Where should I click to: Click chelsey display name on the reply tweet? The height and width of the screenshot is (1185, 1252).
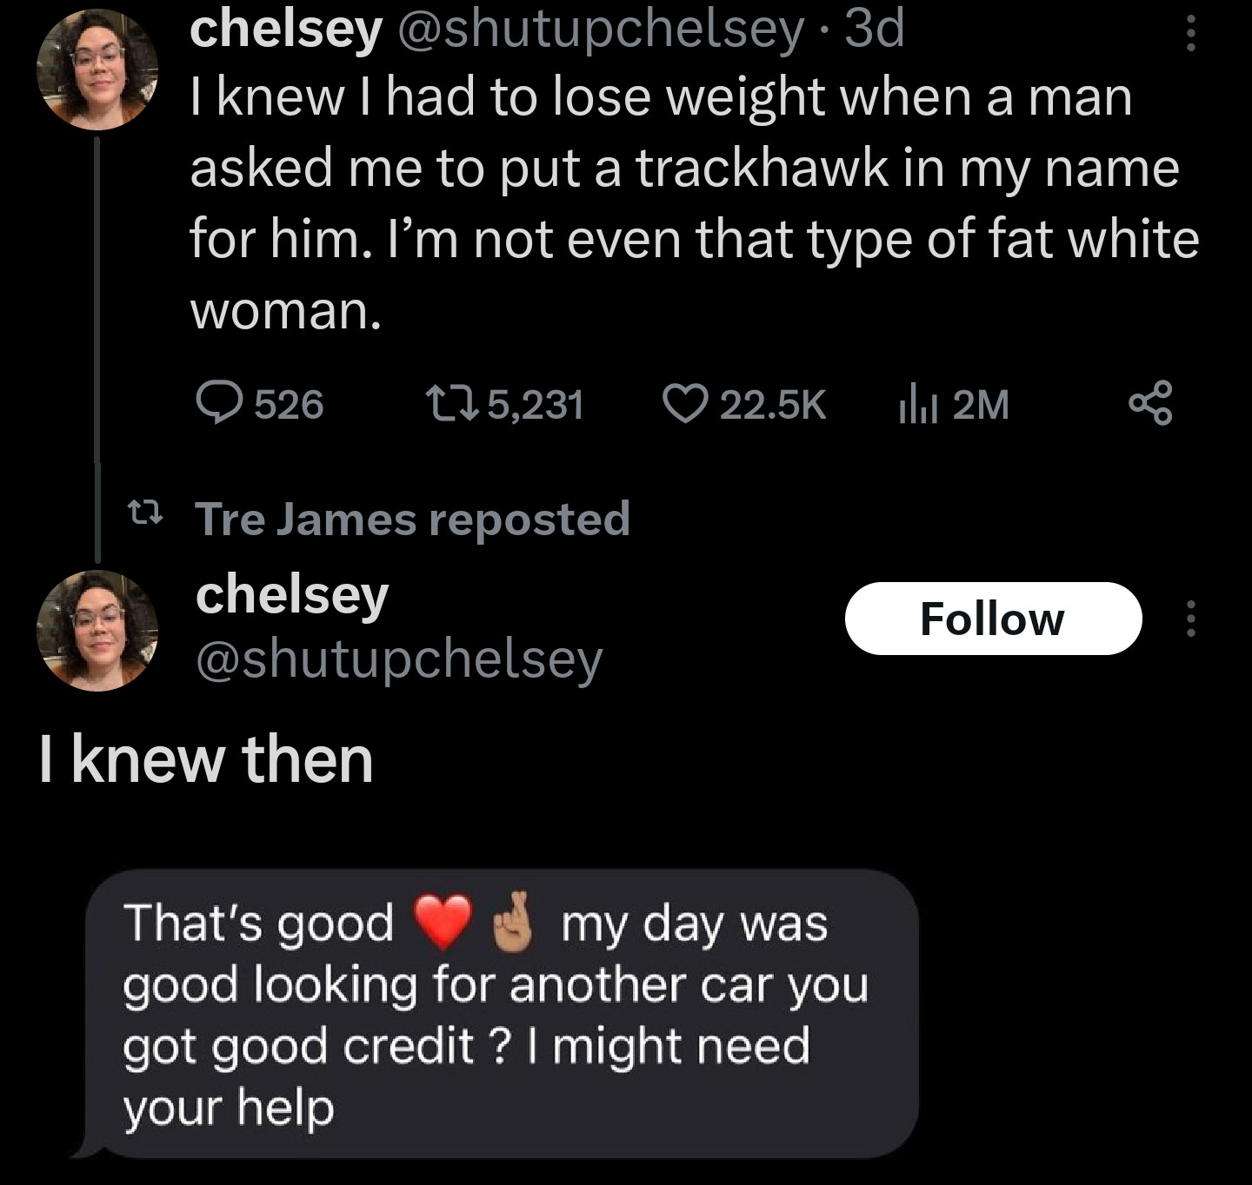[292, 595]
